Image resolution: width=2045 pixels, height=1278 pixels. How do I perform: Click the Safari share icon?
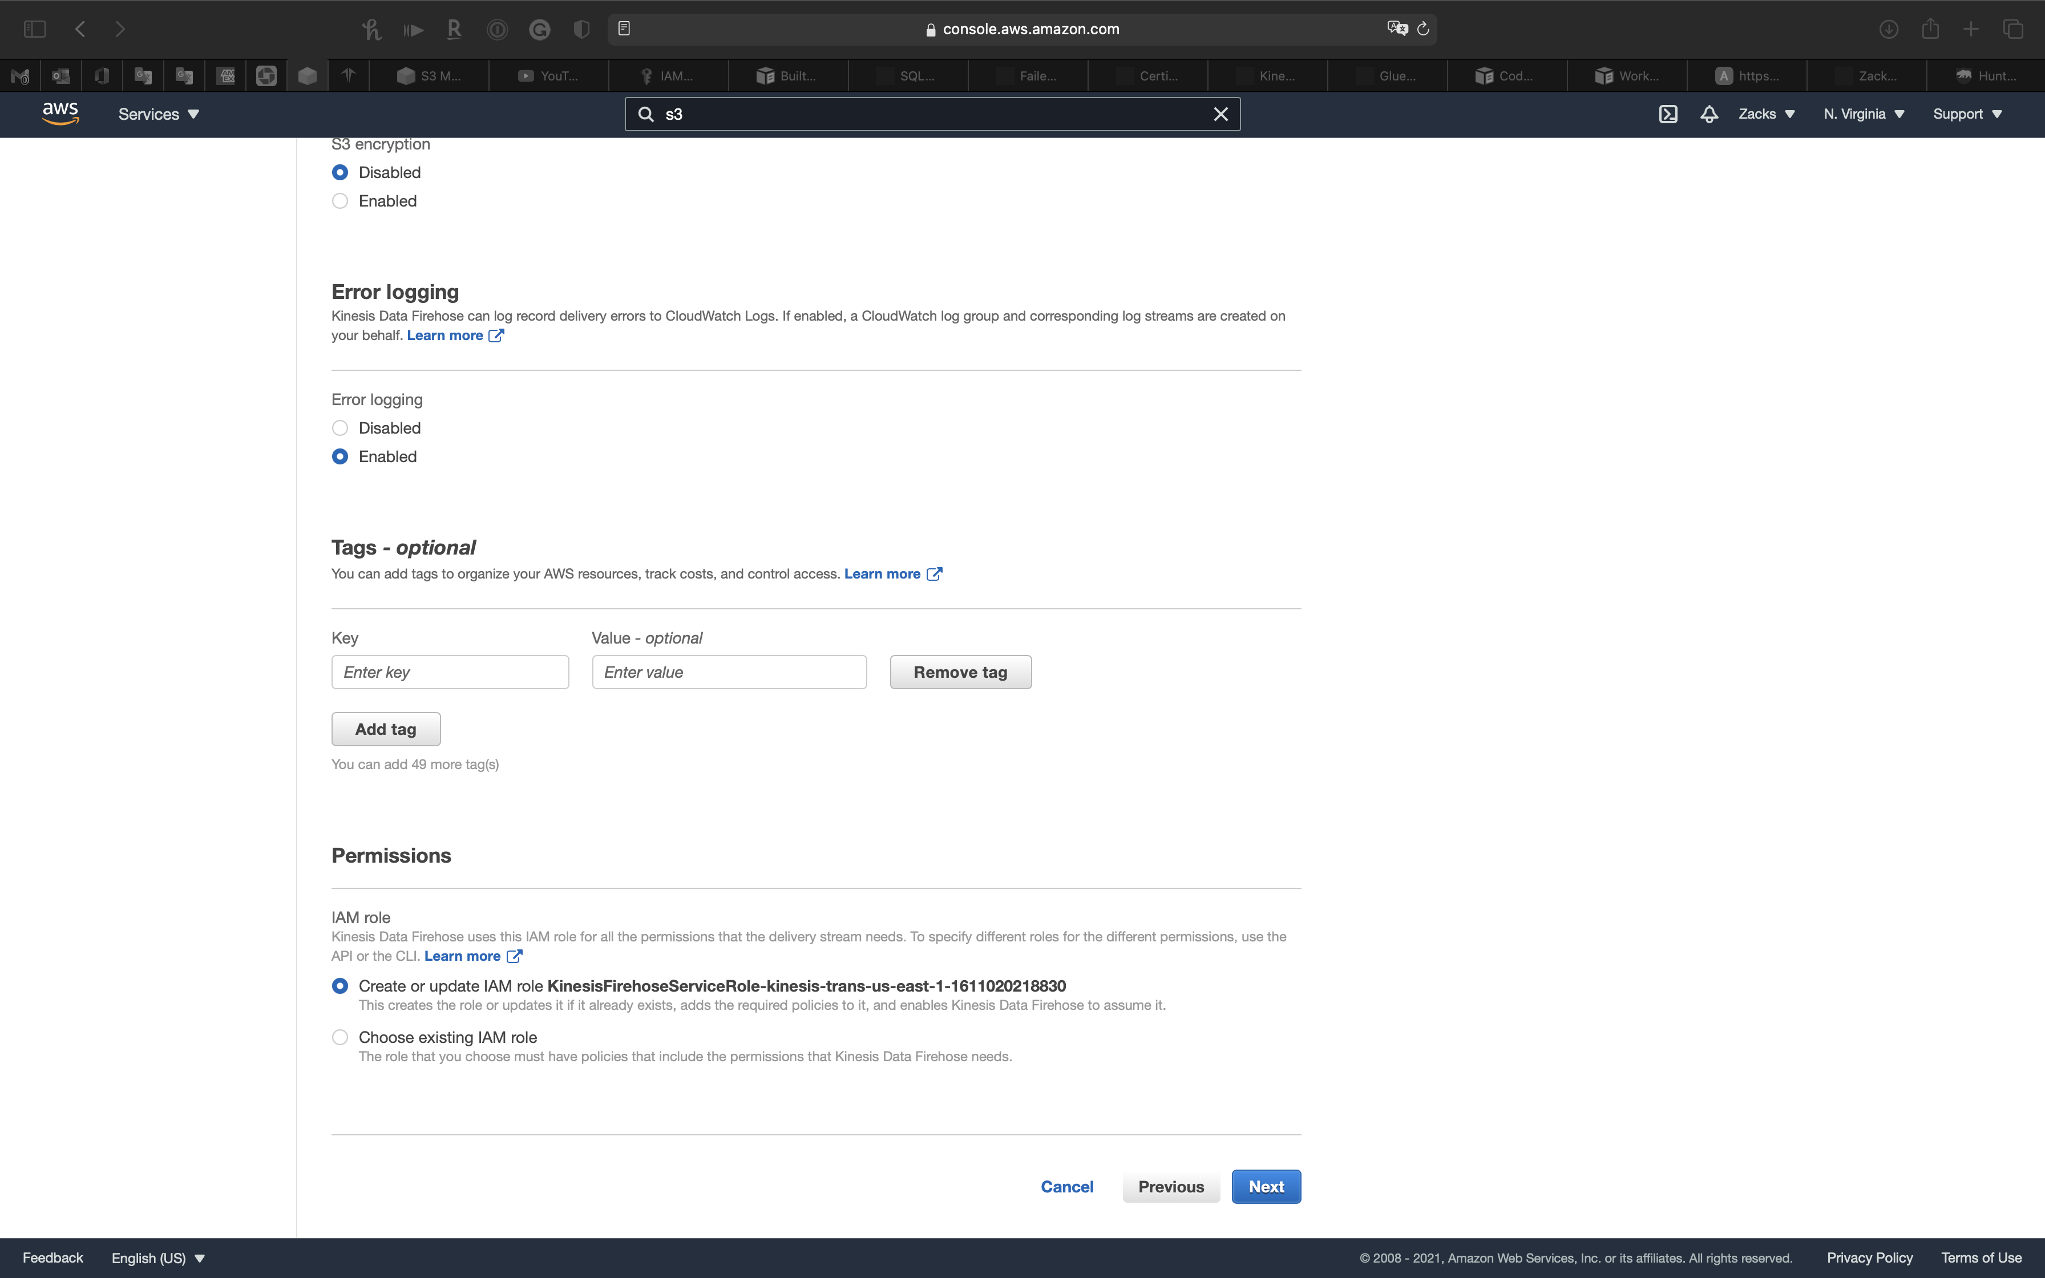coord(1930,29)
